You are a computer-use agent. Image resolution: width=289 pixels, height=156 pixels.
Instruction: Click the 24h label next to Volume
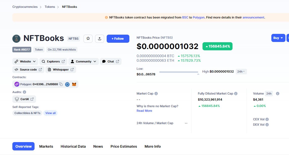(x=269, y=94)
